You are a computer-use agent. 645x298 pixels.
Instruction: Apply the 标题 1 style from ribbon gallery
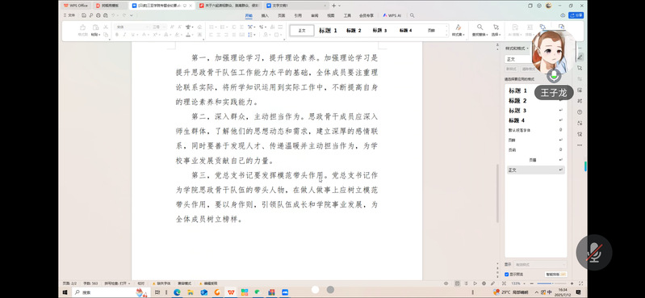pyautogui.click(x=328, y=31)
